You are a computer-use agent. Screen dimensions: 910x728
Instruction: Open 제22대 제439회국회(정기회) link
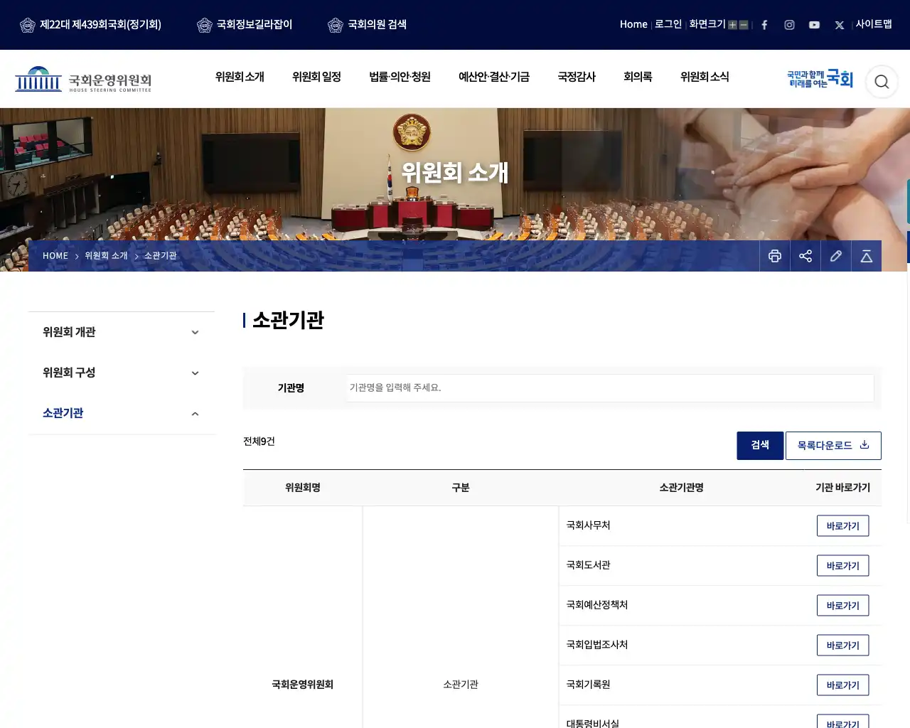[x=90, y=25]
